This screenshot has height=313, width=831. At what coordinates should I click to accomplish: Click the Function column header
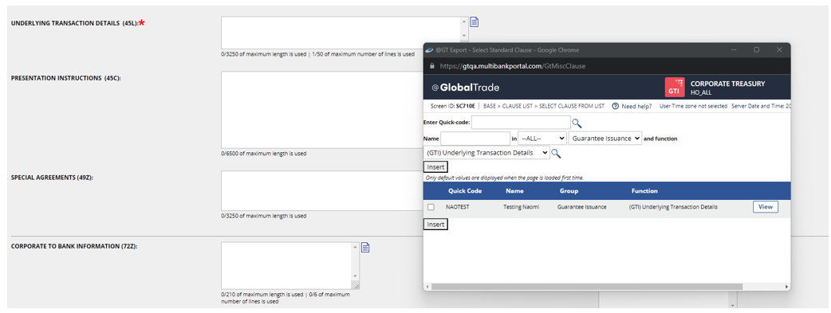[644, 190]
